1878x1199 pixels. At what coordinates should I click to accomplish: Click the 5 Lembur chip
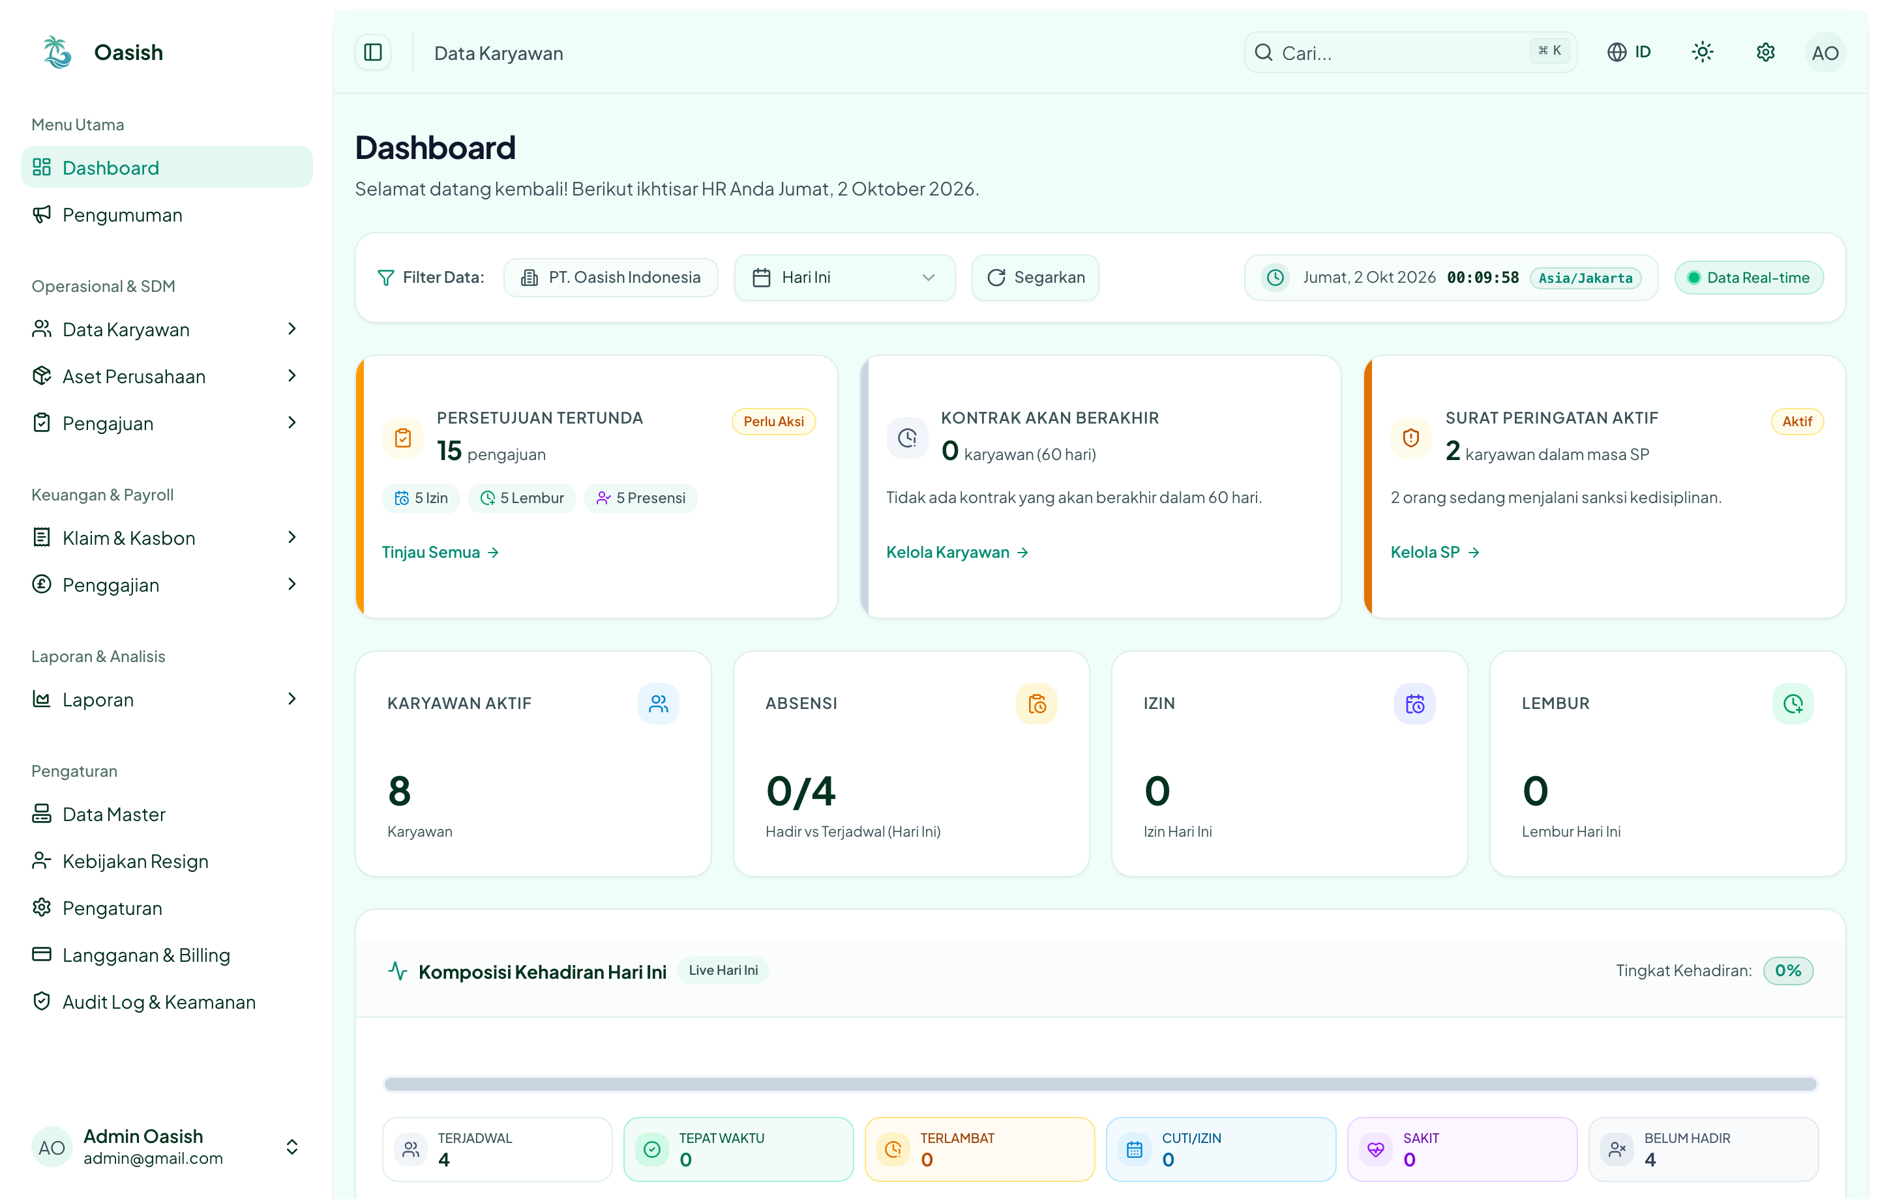[x=522, y=498]
